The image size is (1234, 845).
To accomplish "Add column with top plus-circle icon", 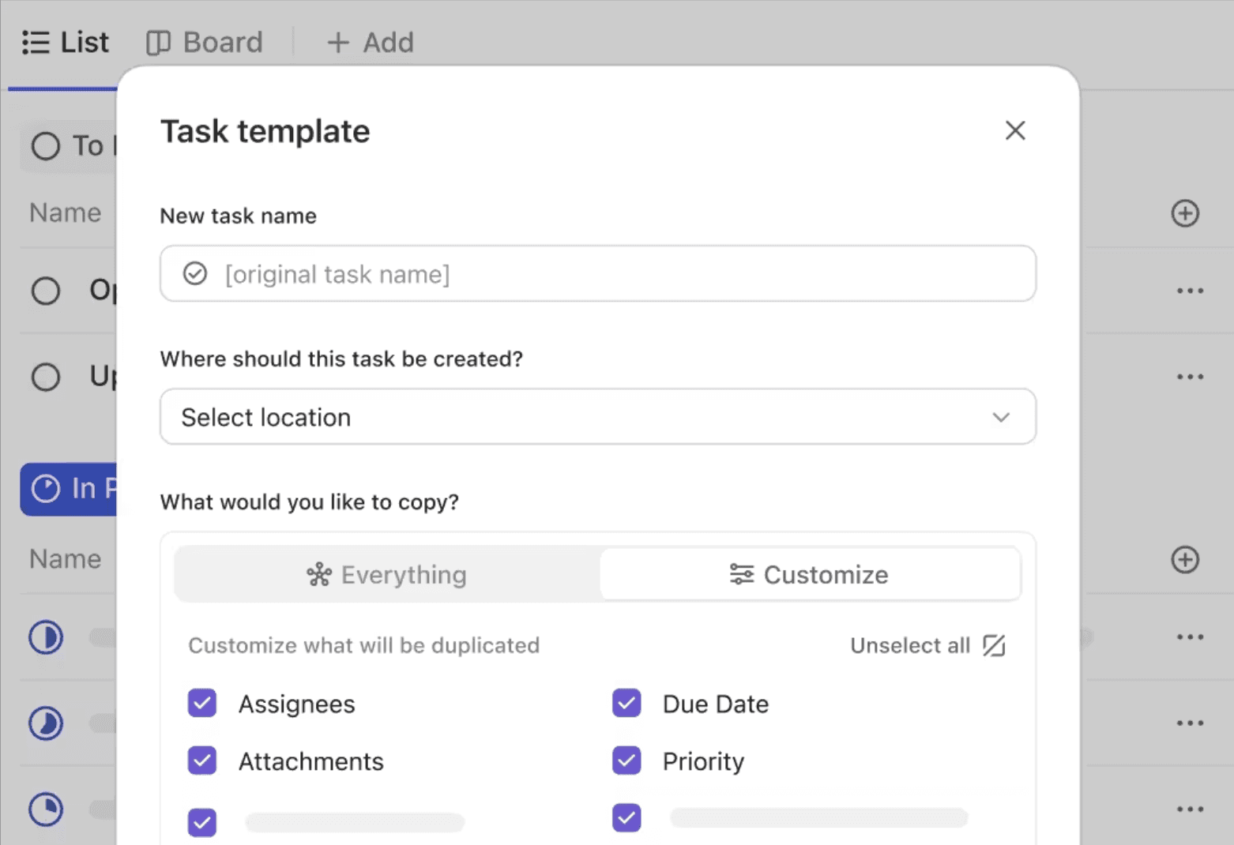I will coord(1185,213).
